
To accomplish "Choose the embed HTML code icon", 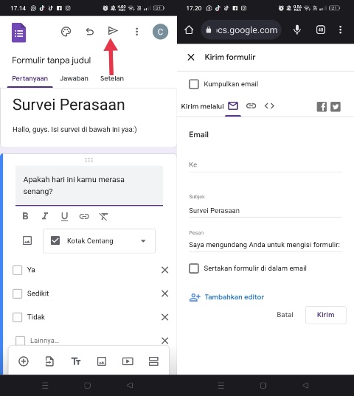I will [x=269, y=105].
